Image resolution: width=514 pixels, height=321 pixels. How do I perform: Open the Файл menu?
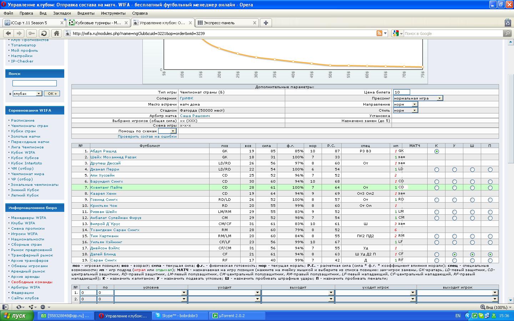click(x=8, y=13)
